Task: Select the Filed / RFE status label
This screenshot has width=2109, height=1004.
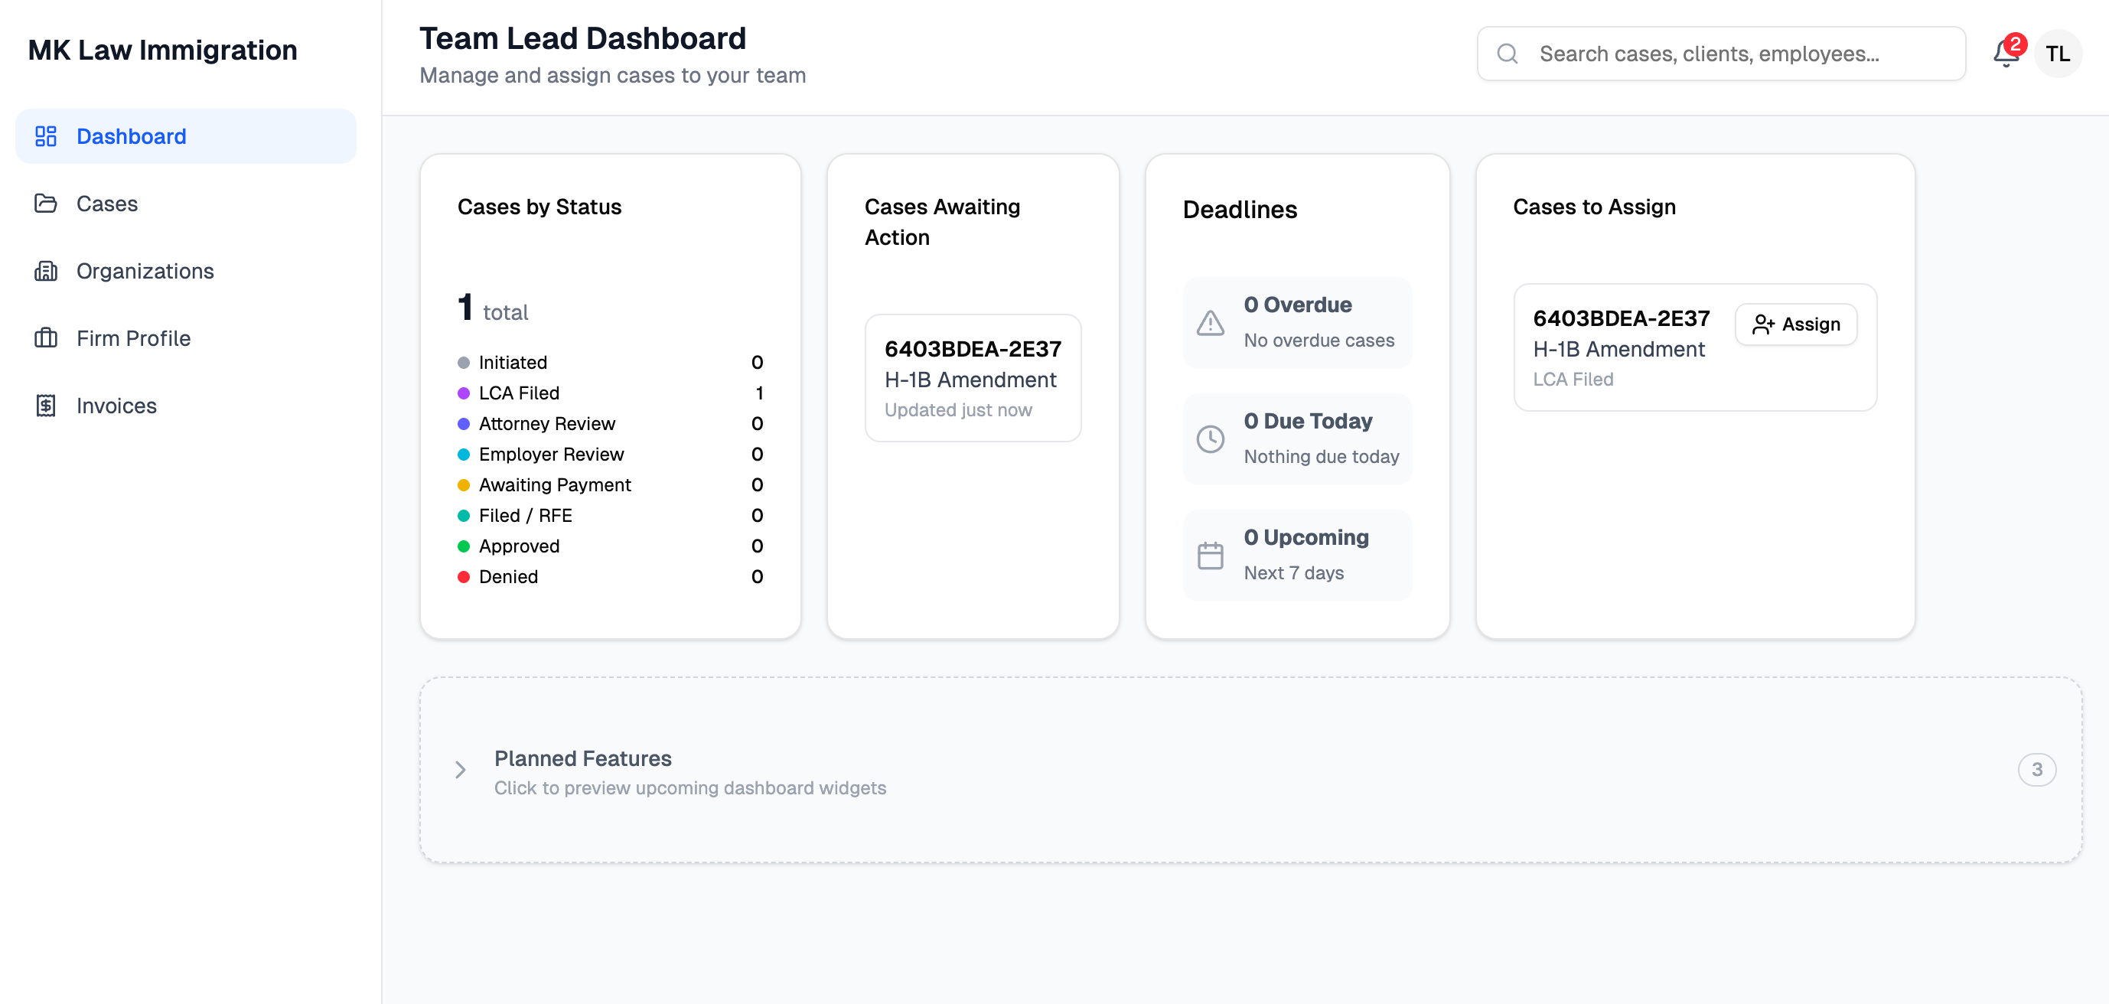Action: pyautogui.click(x=526, y=515)
